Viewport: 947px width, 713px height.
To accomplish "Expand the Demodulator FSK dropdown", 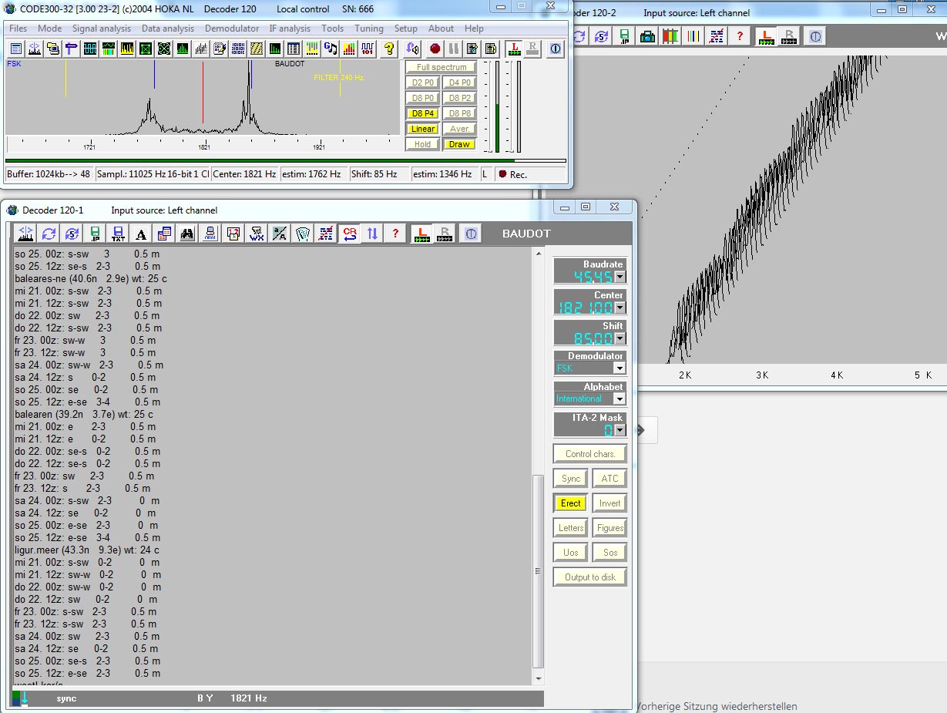I will click(620, 368).
